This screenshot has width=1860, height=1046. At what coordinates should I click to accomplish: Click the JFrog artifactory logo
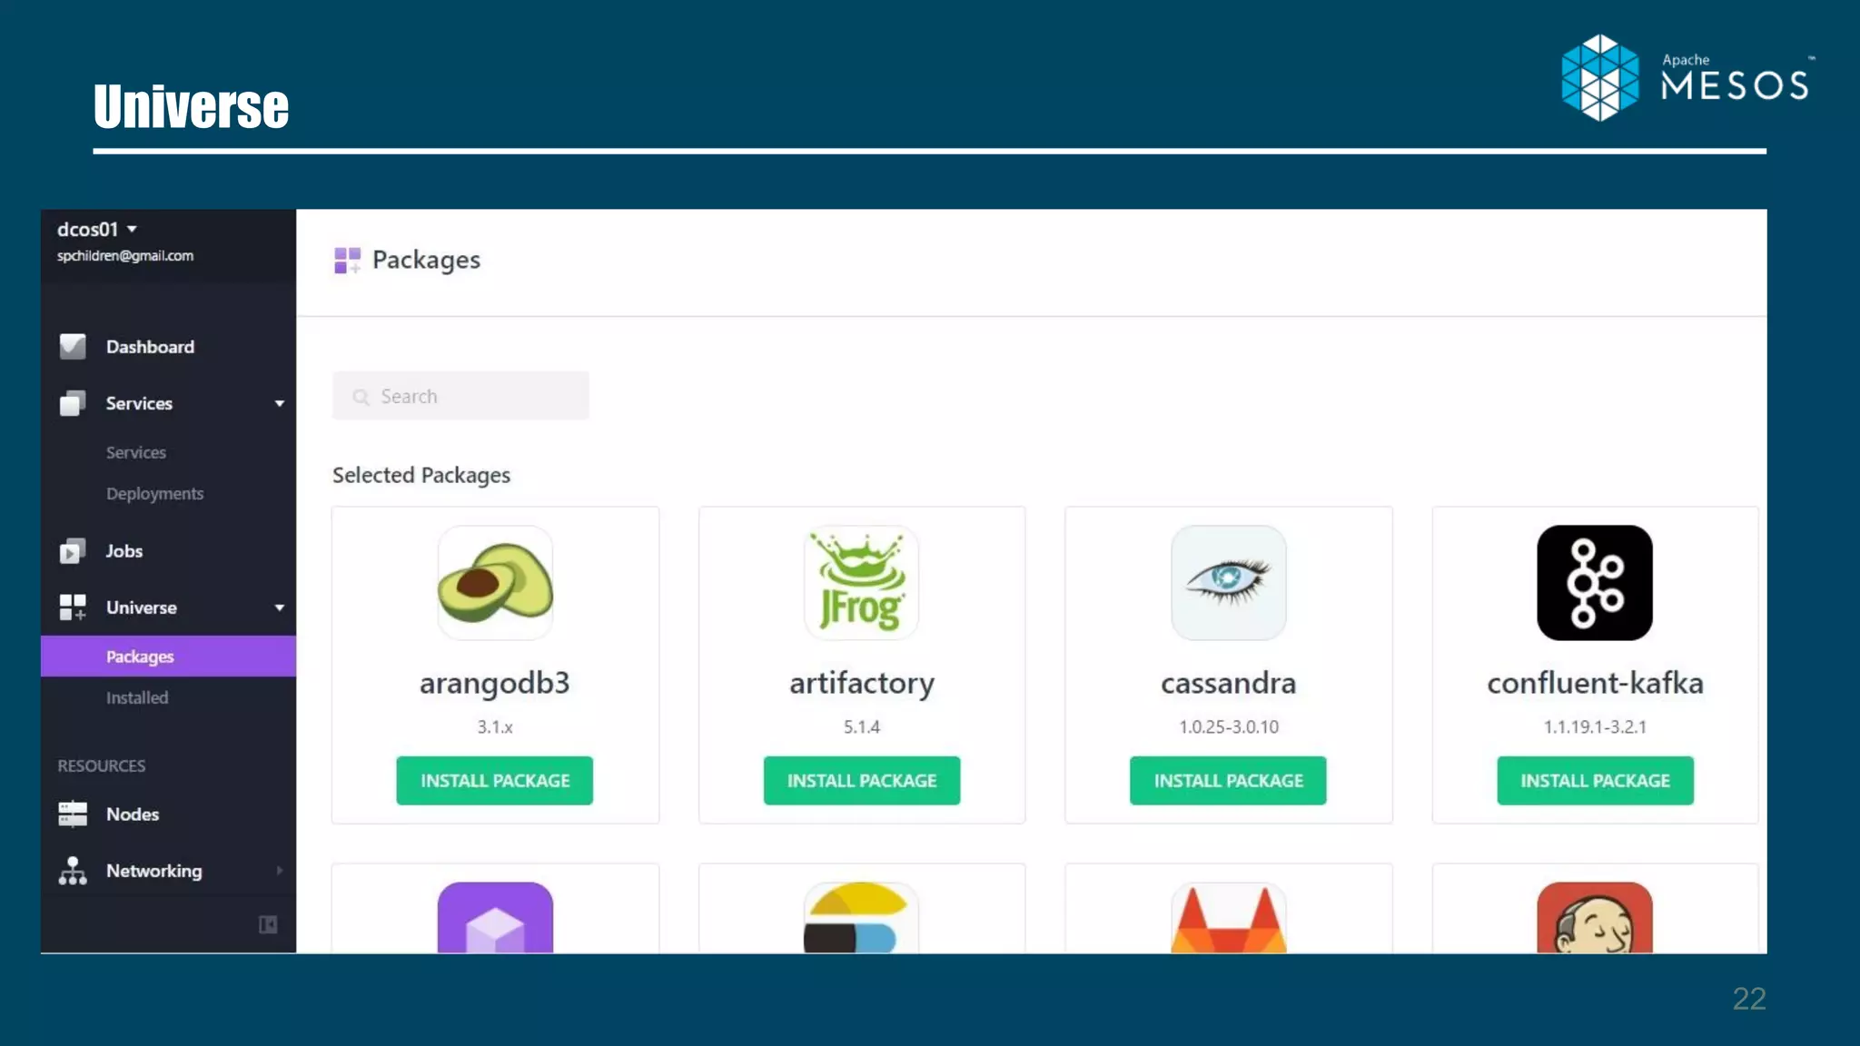tap(861, 583)
